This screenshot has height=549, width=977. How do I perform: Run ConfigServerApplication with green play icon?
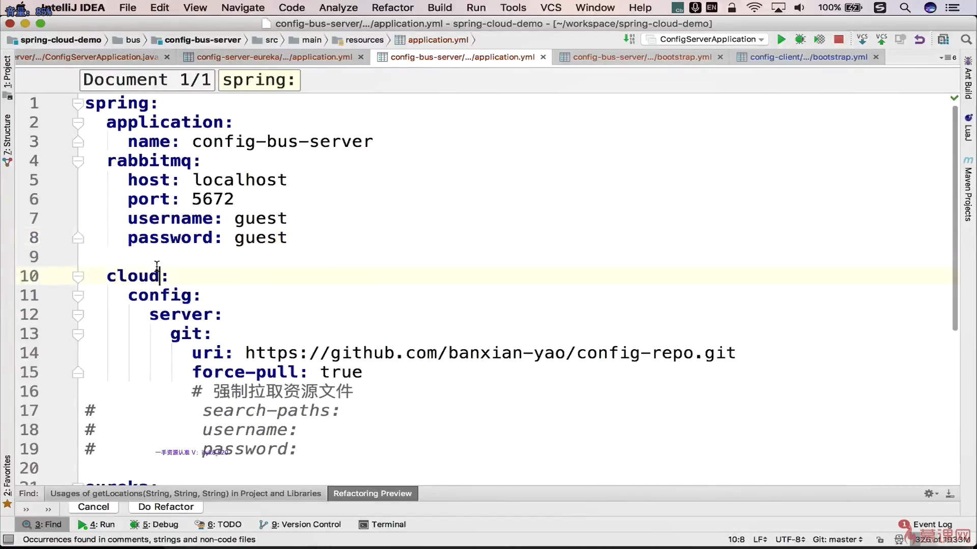point(781,39)
